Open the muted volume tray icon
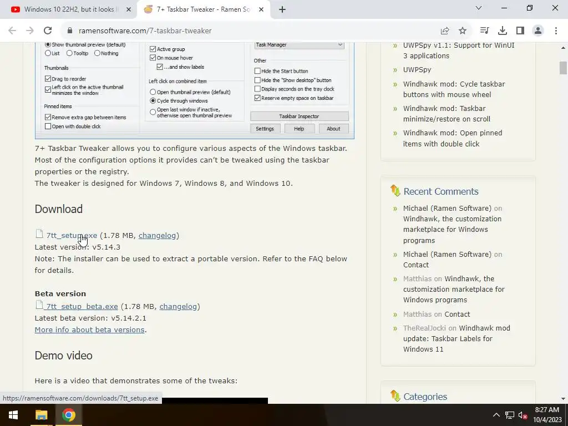The width and height of the screenshot is (568, 426). pyautogui.click(x=523, y=415)
